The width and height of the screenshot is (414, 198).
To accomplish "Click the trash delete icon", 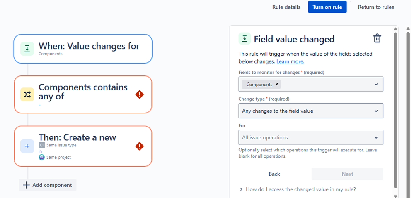I will [377, 39].
